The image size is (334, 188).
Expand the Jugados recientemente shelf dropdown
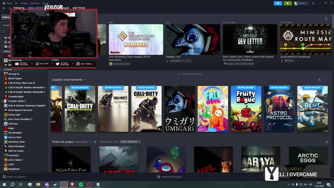point(85,80)
